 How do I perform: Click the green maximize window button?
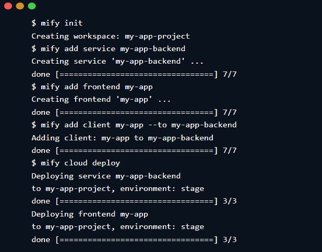[31, 6]
